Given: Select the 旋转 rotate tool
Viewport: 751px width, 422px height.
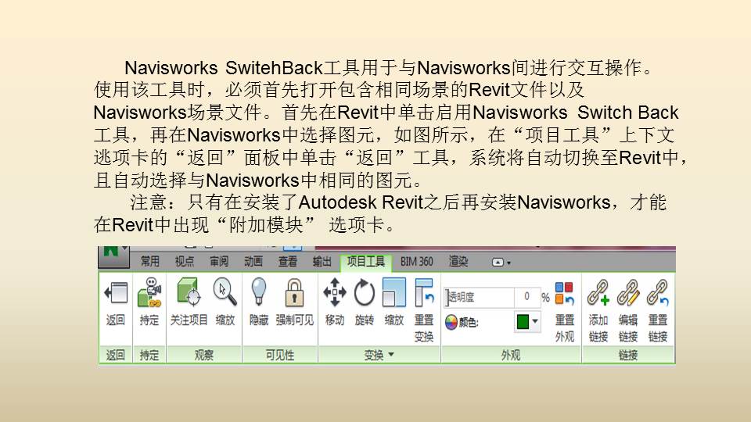Looking at the screenshot, I should [364, 292].
